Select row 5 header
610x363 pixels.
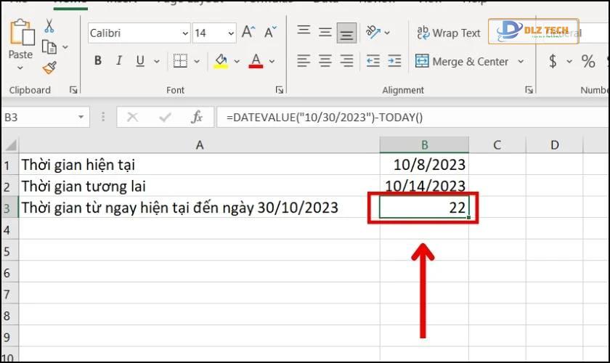(x=10, y=250)
